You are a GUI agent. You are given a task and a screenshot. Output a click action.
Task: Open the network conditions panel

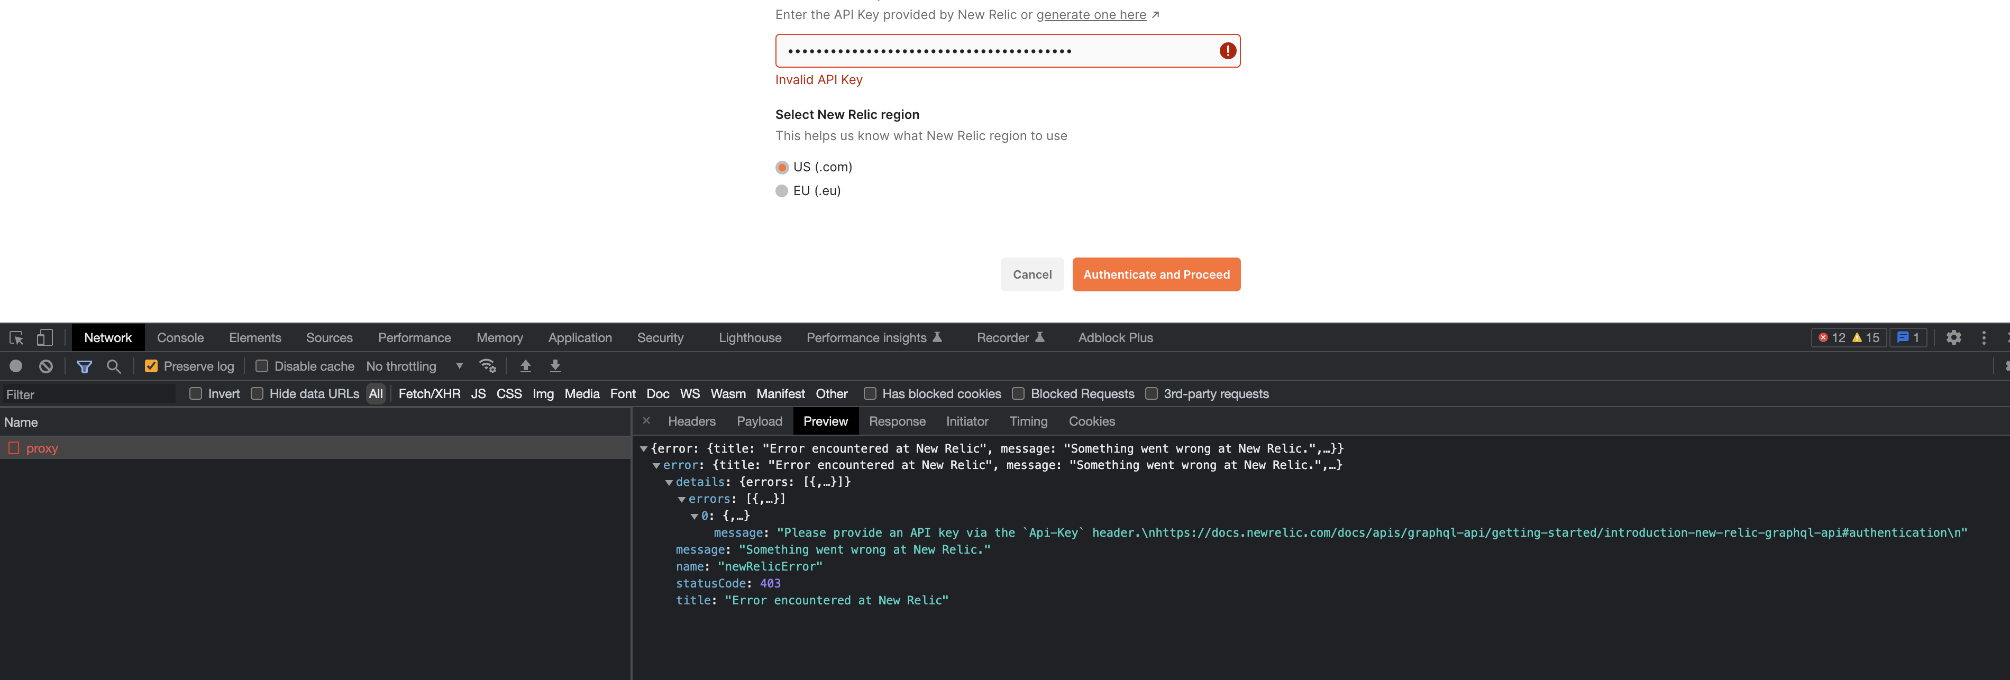coord(488,366)
